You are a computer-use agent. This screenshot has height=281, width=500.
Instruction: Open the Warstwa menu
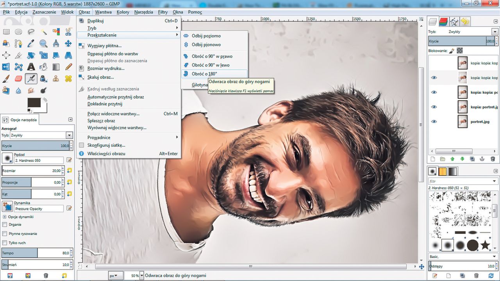103,12
